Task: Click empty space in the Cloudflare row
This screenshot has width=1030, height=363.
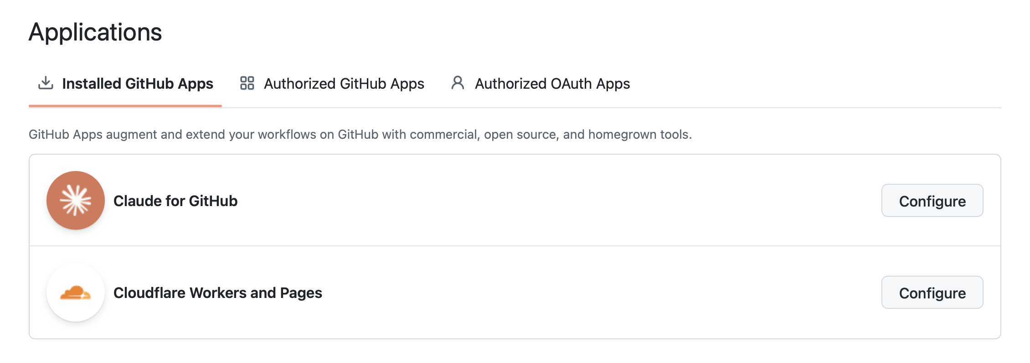Action: point(592,293)
